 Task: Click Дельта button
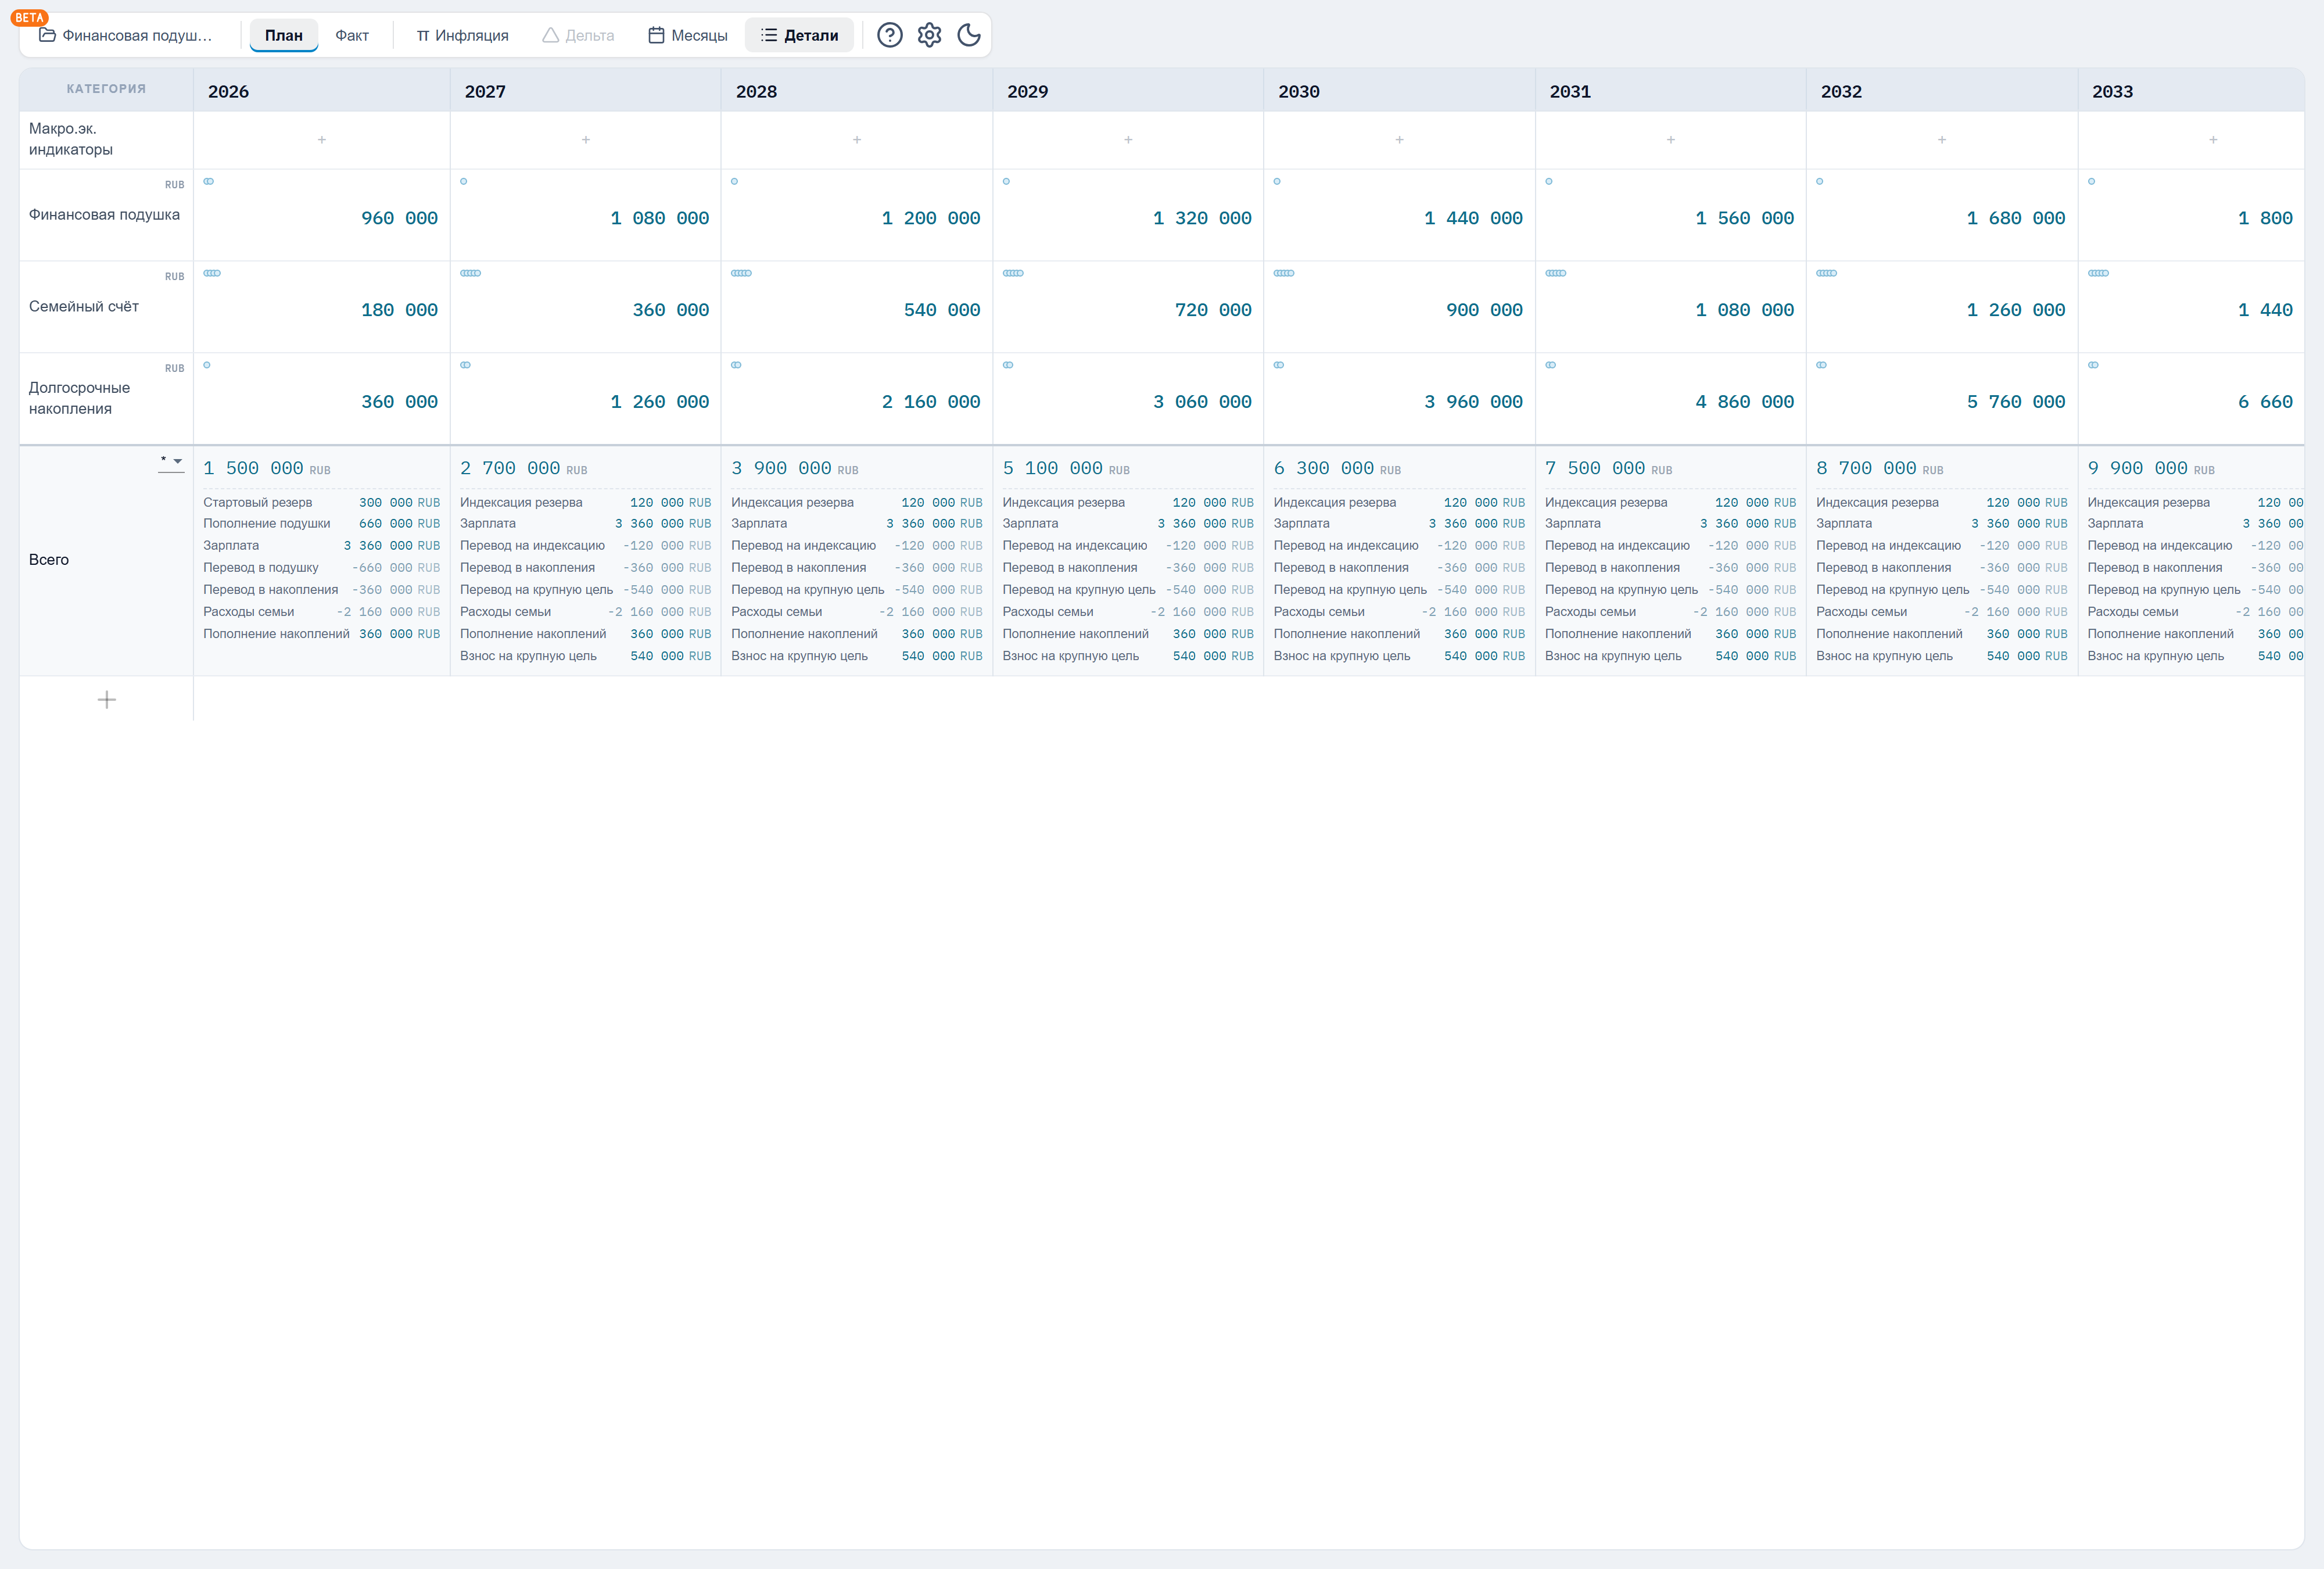pyautogui.click(x=578, y=35)
